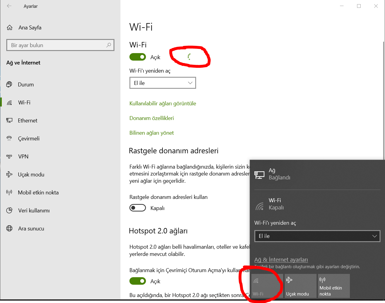Open the Uçak modu airplane icon in sidebar
Image resolution: width=385 pixels, height=303 pixels.
(9, 174)
